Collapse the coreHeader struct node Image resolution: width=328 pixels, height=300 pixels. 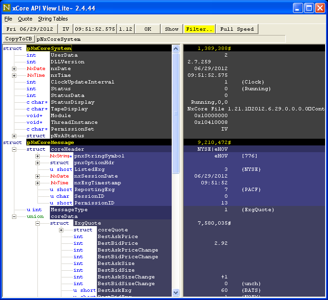tap(14, 149)
